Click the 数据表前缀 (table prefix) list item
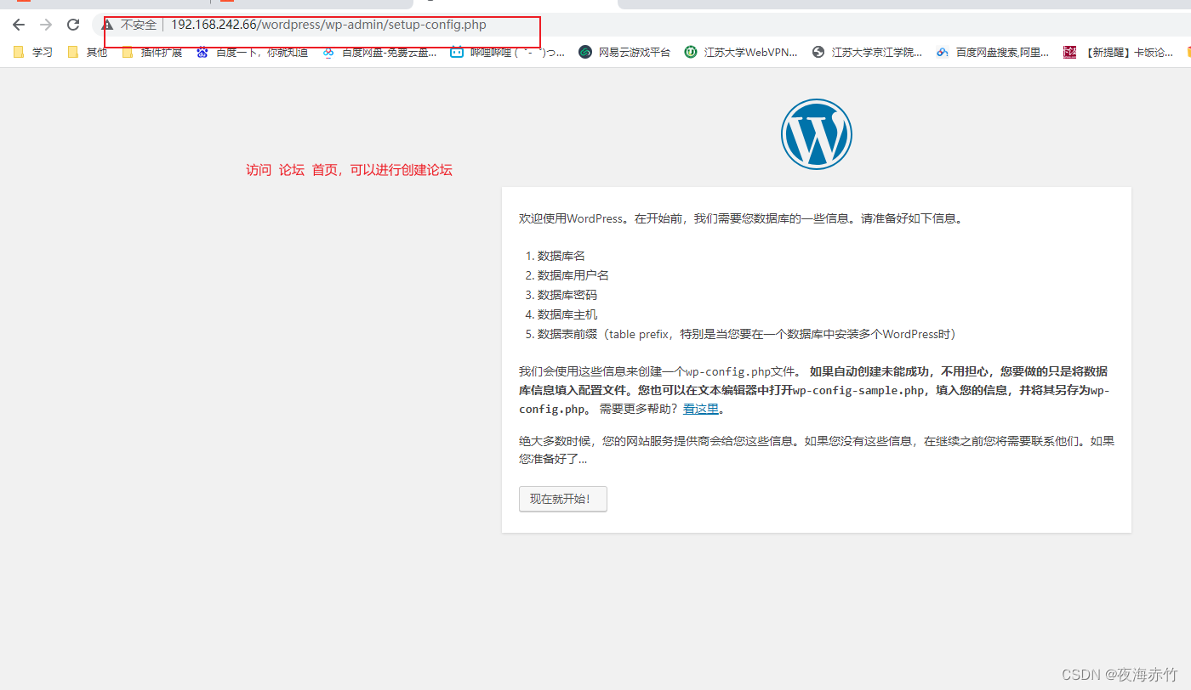This screenshot has width=1191, height=690. pos(747,334)
